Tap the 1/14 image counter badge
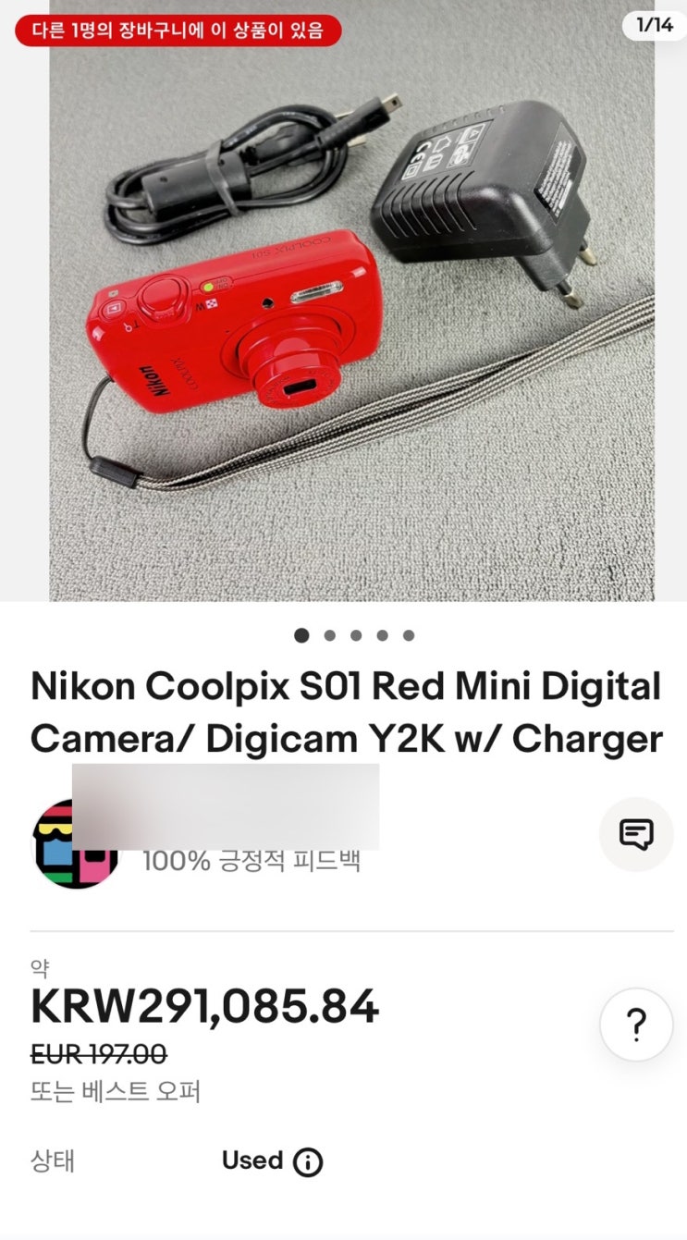Image resolution: width=687 pixels, height=1240 pixels. tap(654, 25)
